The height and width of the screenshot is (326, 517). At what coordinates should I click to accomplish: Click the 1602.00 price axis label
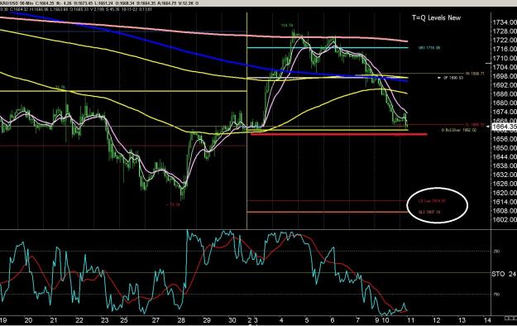click(x=504, y=220)
